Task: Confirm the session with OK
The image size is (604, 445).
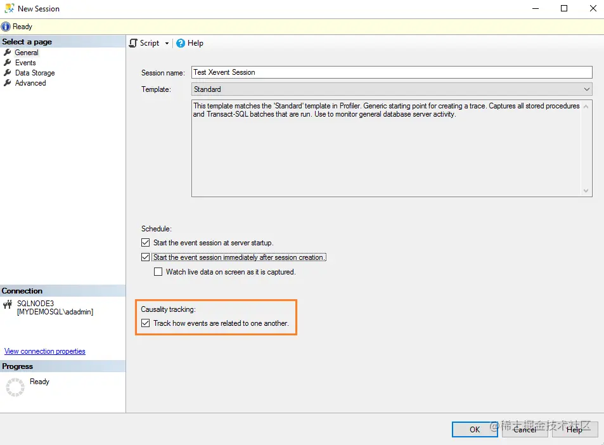Action: (474, 429)
